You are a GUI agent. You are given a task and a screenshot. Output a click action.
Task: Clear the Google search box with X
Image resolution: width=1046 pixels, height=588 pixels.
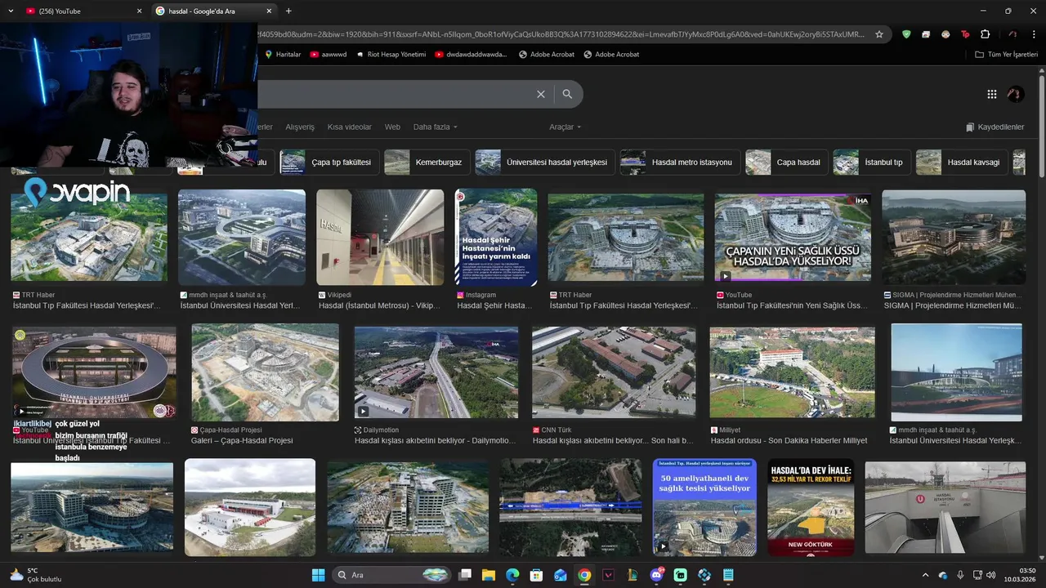point(540,94)
